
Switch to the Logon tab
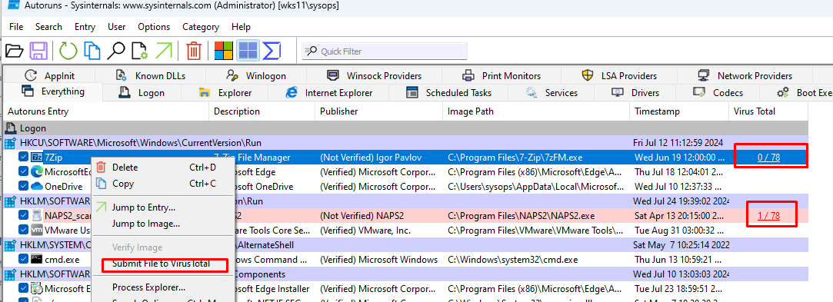pyautogui.click(x=142, y=93)
